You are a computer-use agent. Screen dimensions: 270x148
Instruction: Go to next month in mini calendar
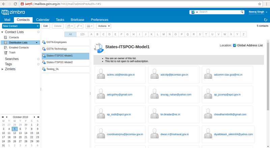[34, 117]
